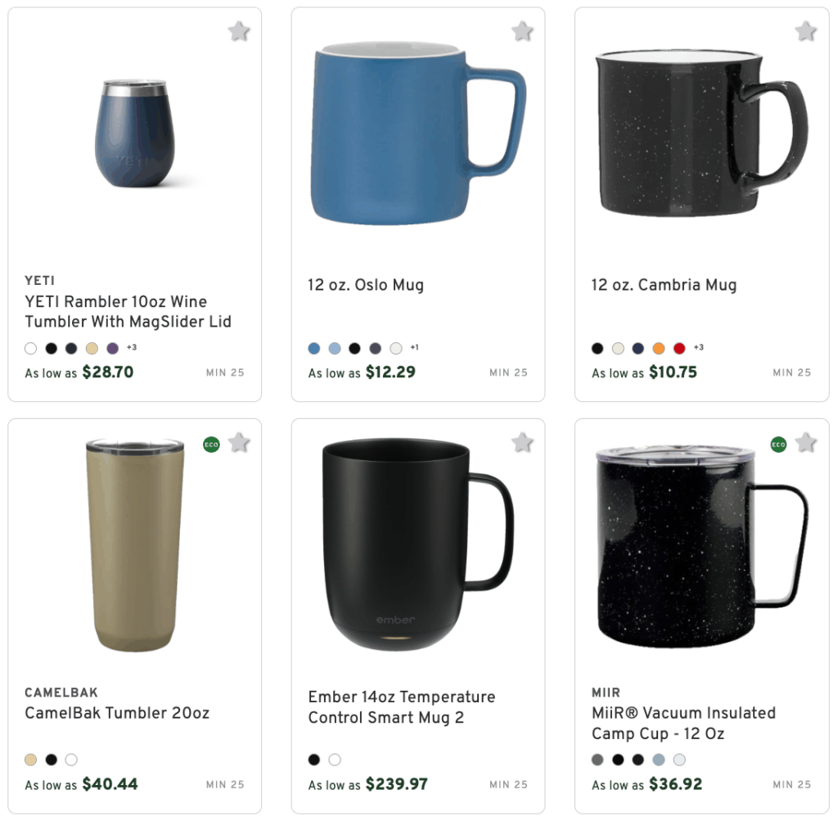Open the 12 oz. Oslo Mug product page

click(365, 285)
